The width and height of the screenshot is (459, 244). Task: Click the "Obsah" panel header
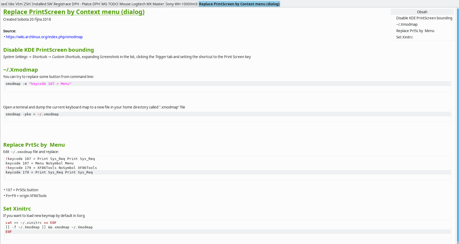[422, 12]
